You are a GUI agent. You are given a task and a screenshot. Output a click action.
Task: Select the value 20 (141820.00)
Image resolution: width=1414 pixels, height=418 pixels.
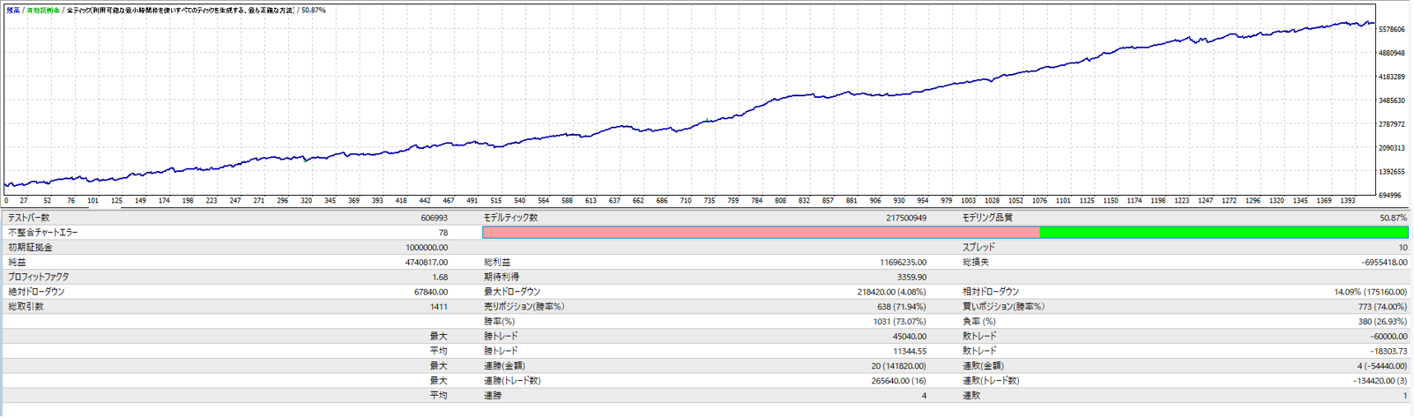pos(899,366)
